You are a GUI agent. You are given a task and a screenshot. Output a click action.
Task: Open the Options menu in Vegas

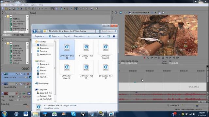click(34, 5)
